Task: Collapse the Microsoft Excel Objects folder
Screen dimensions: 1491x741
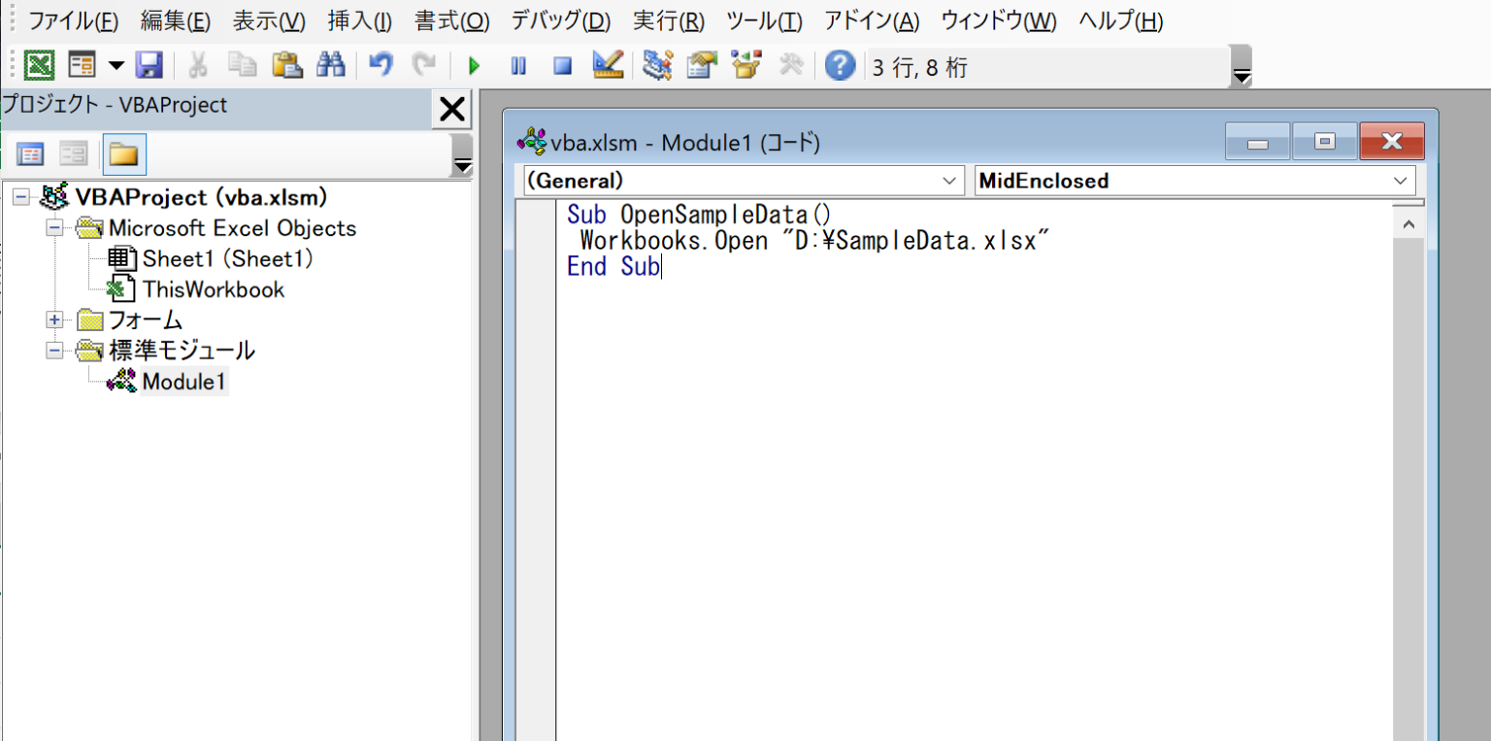Action: pyautogui.click(x=54, y=227)
